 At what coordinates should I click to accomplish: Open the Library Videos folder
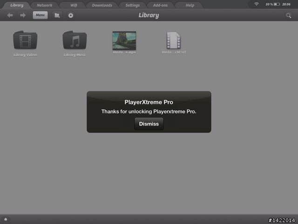pos(25,40)
